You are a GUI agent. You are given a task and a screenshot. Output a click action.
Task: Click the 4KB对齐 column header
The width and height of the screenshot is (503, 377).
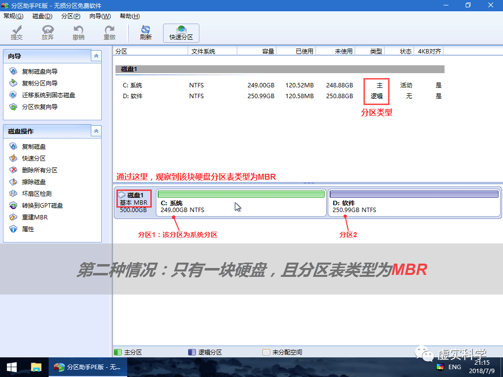click(x=428, y=51)
